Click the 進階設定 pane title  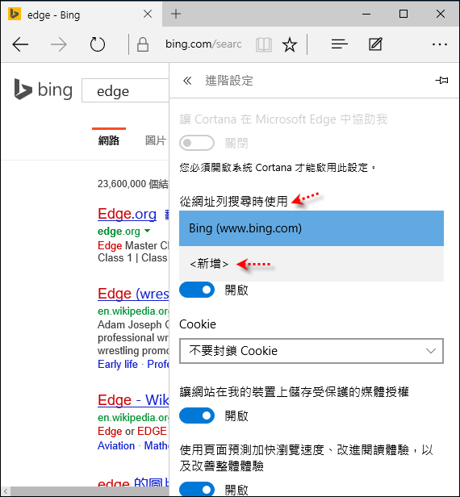tap(229, 81)
